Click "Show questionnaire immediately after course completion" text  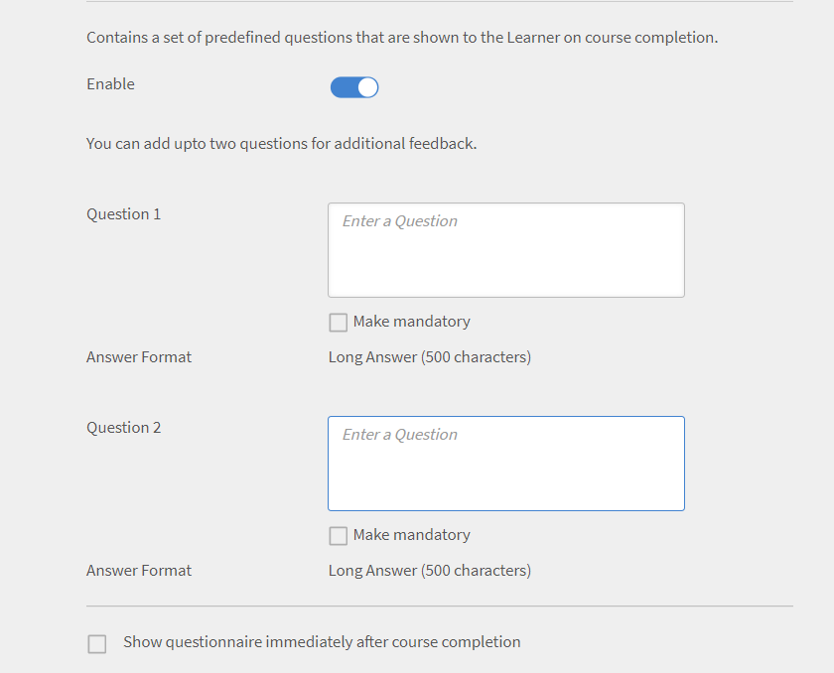(322, 642)
